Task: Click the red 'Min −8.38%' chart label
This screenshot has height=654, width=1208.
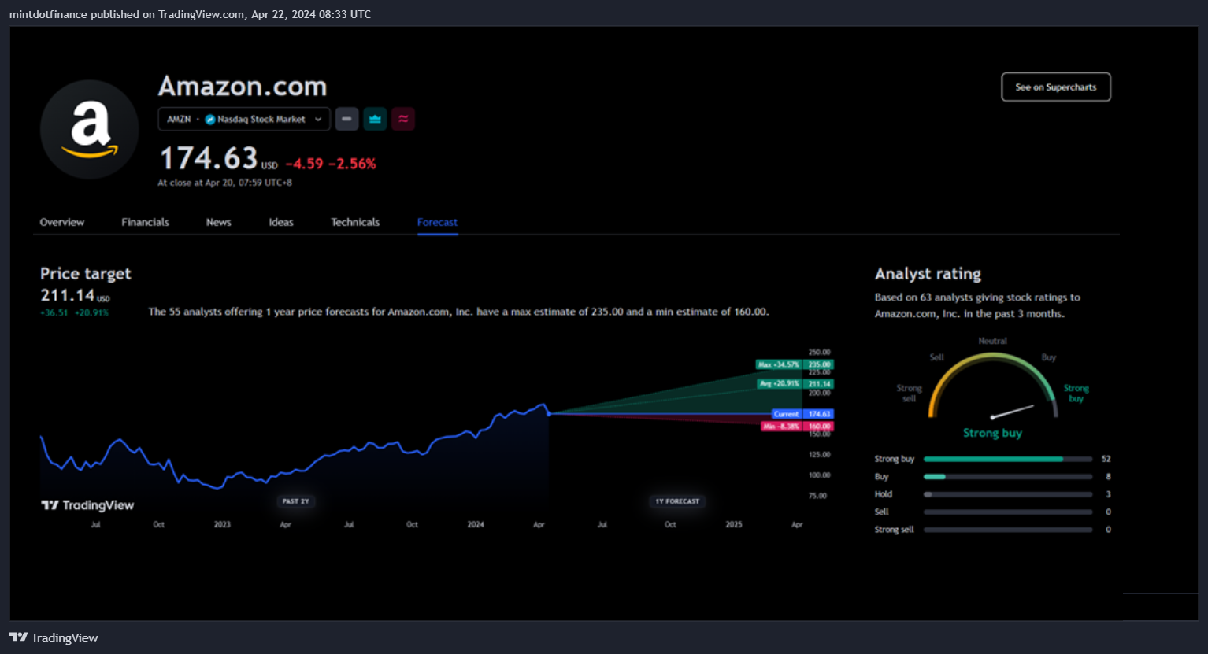Action: pyautogui.click(x=781, y=427)
